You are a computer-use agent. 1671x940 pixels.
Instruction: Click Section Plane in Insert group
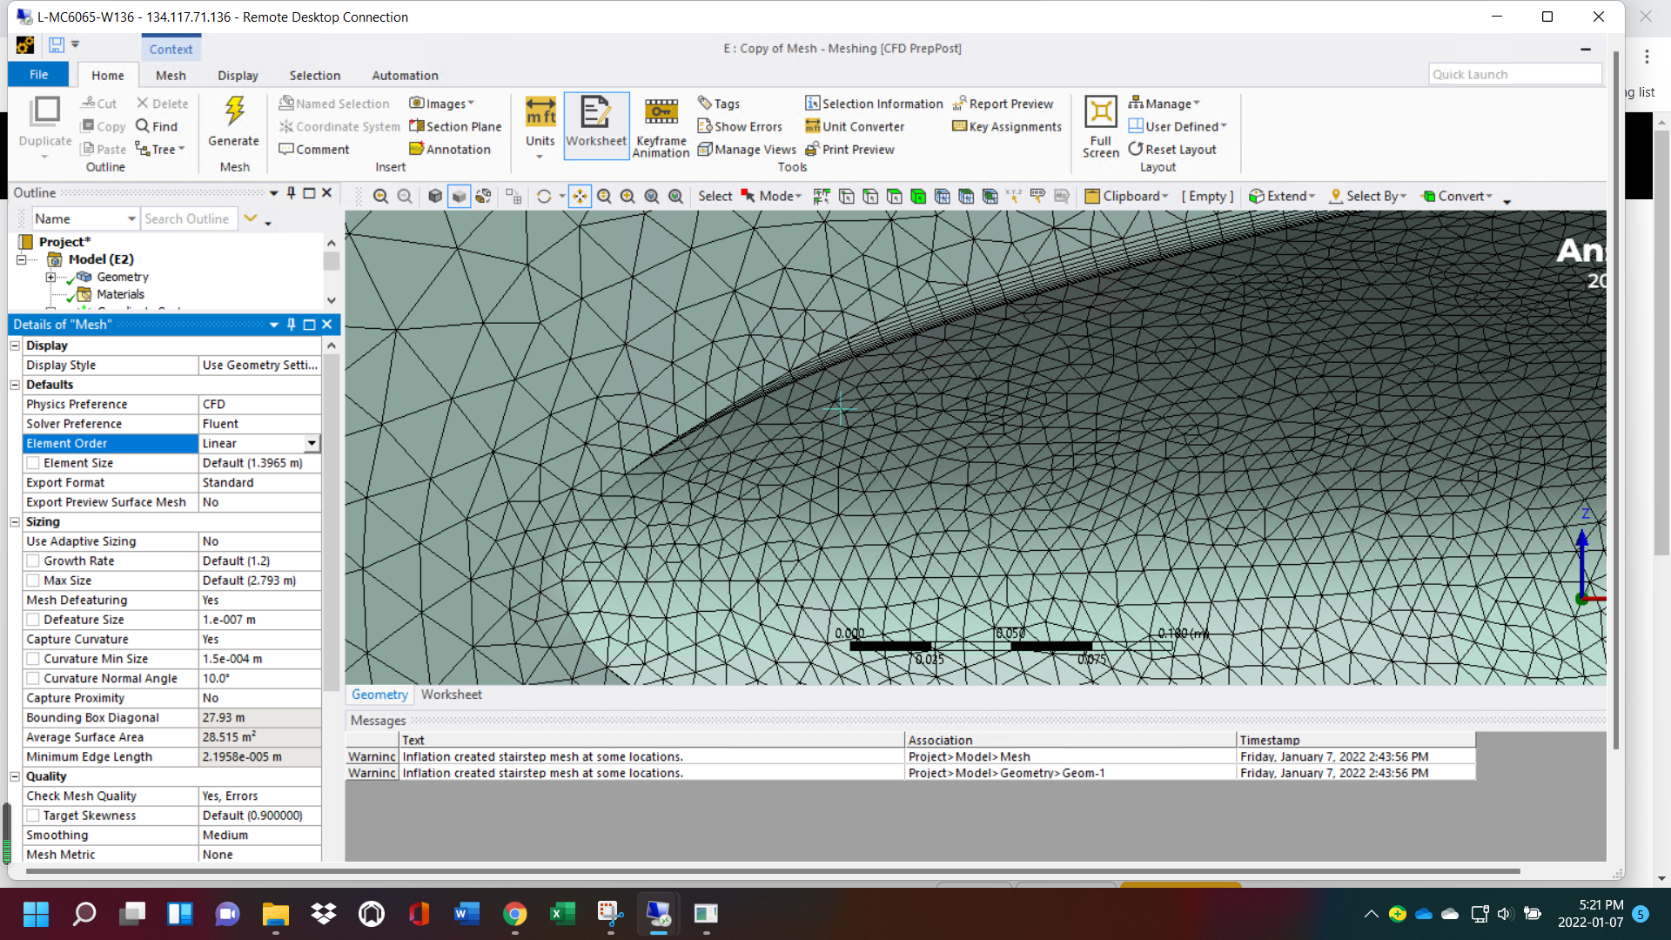coord(455,126)
